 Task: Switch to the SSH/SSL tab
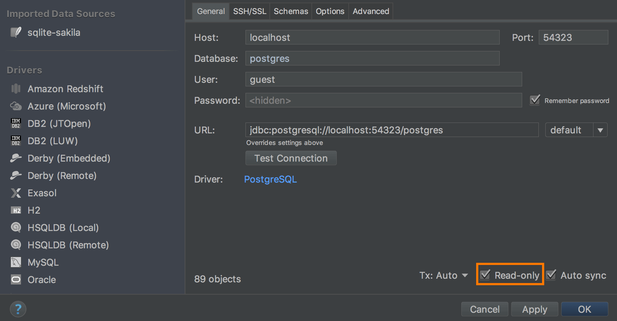(x=249, y=11)
